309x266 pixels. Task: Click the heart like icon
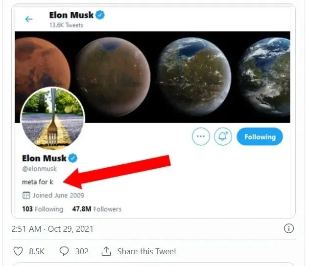click(18, 251)
